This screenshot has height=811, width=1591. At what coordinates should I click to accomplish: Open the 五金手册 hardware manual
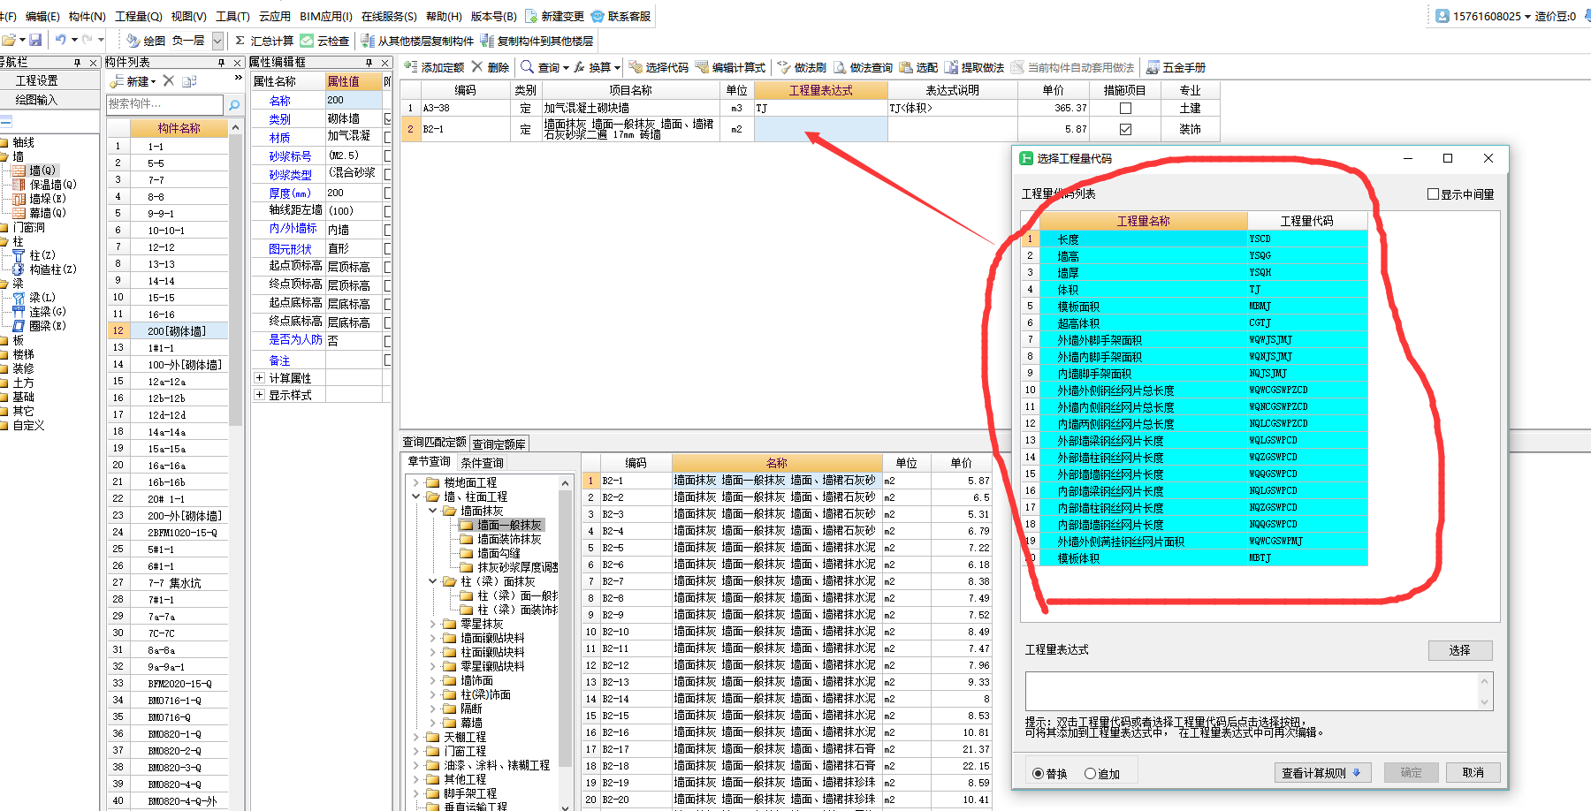pyautogui.click(x=1176, y=67)
